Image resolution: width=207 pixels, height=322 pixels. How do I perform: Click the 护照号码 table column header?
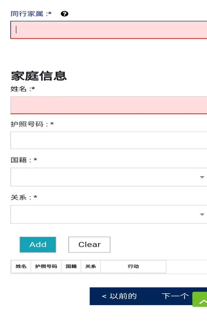[x=46, y=266]
